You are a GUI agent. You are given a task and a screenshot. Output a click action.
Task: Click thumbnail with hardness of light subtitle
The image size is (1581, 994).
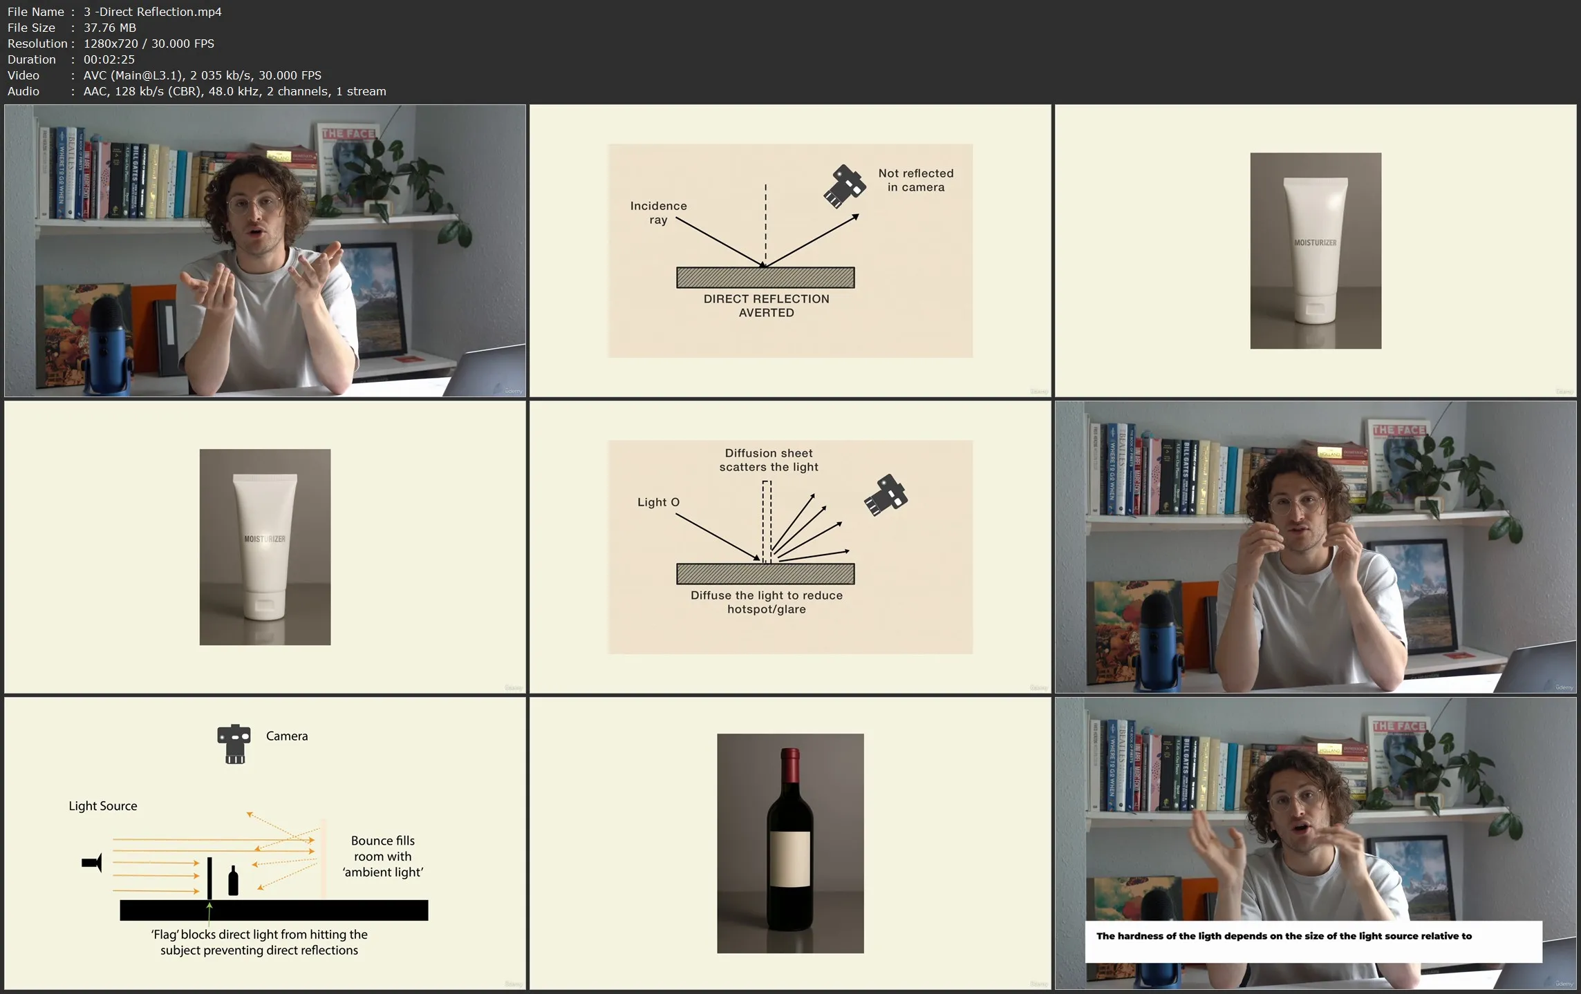[x=1316, y=843]
